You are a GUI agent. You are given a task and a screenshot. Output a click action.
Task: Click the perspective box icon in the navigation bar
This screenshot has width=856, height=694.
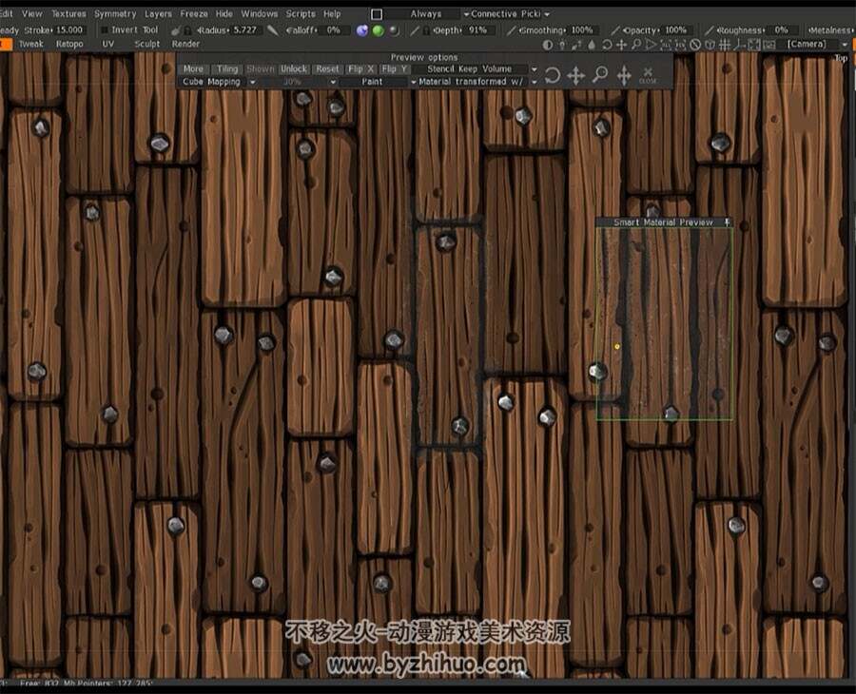coord(710,45)
